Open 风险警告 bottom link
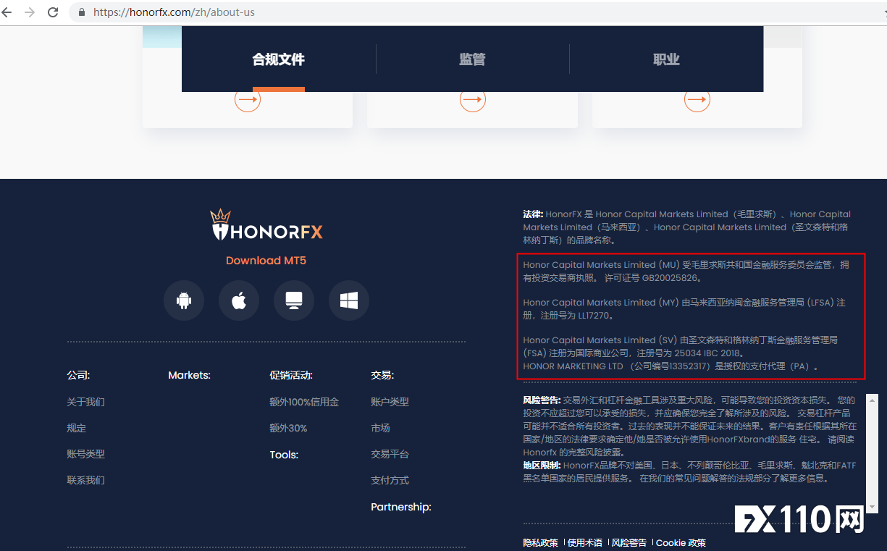This screenshot has height=551, width=887. [629, 542]
